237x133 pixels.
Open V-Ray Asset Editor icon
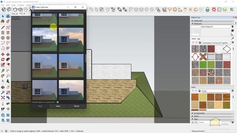pyautogui.click(x=4, y=10)
